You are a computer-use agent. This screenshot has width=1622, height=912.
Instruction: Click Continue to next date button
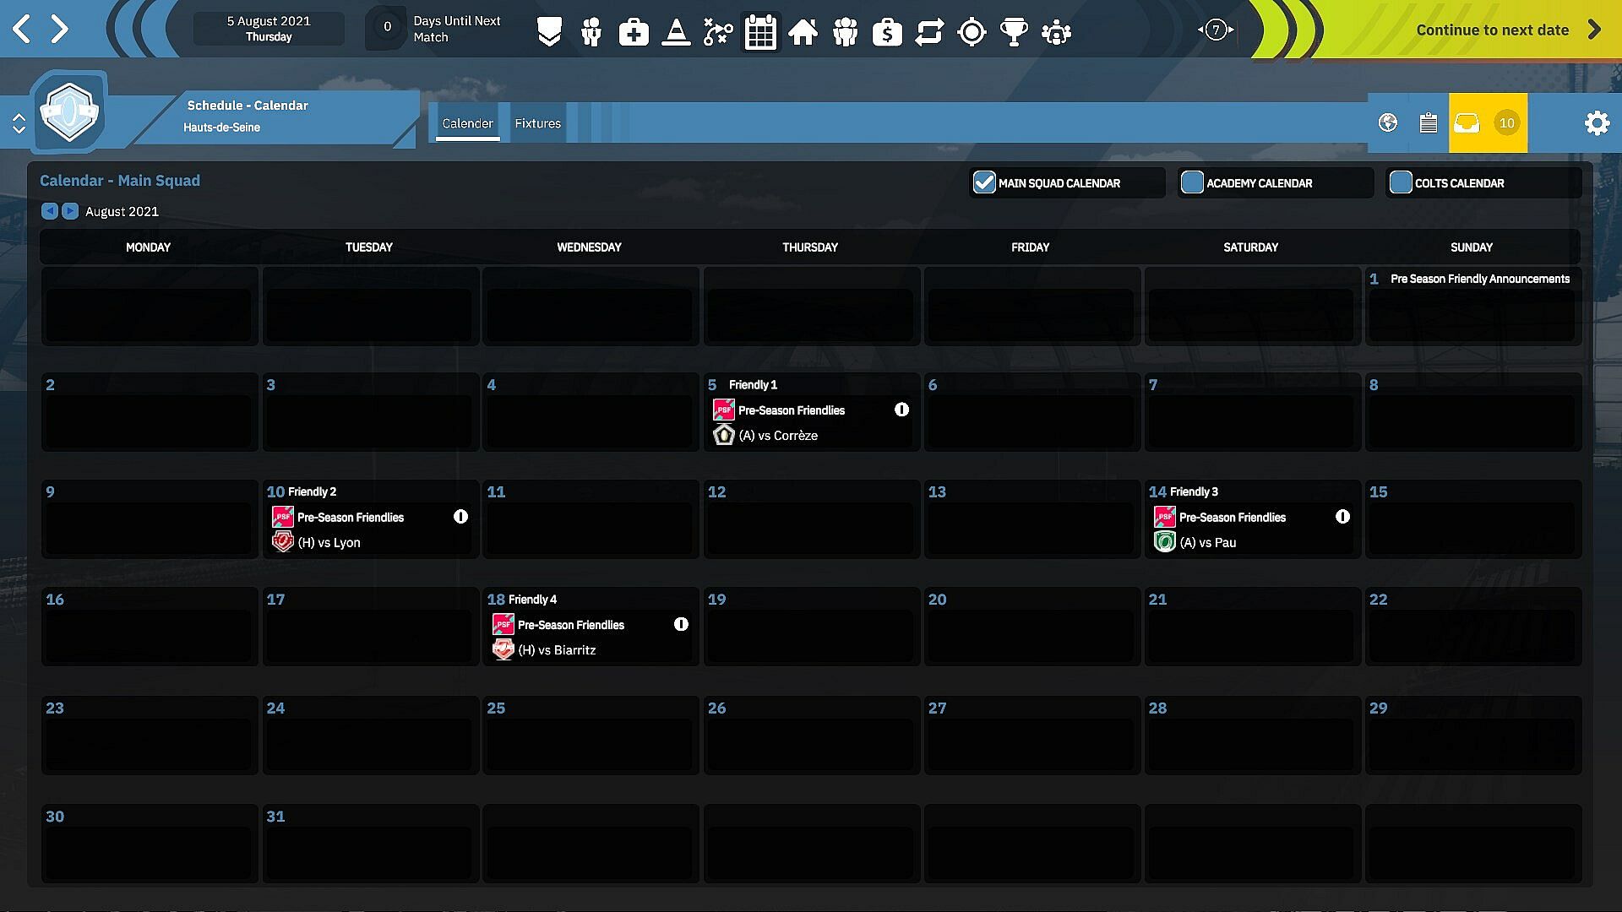pos(1493,30)
